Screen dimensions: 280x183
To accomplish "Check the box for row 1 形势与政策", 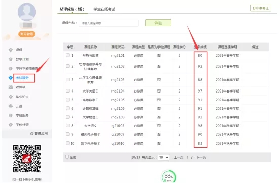I will point(68,55).
